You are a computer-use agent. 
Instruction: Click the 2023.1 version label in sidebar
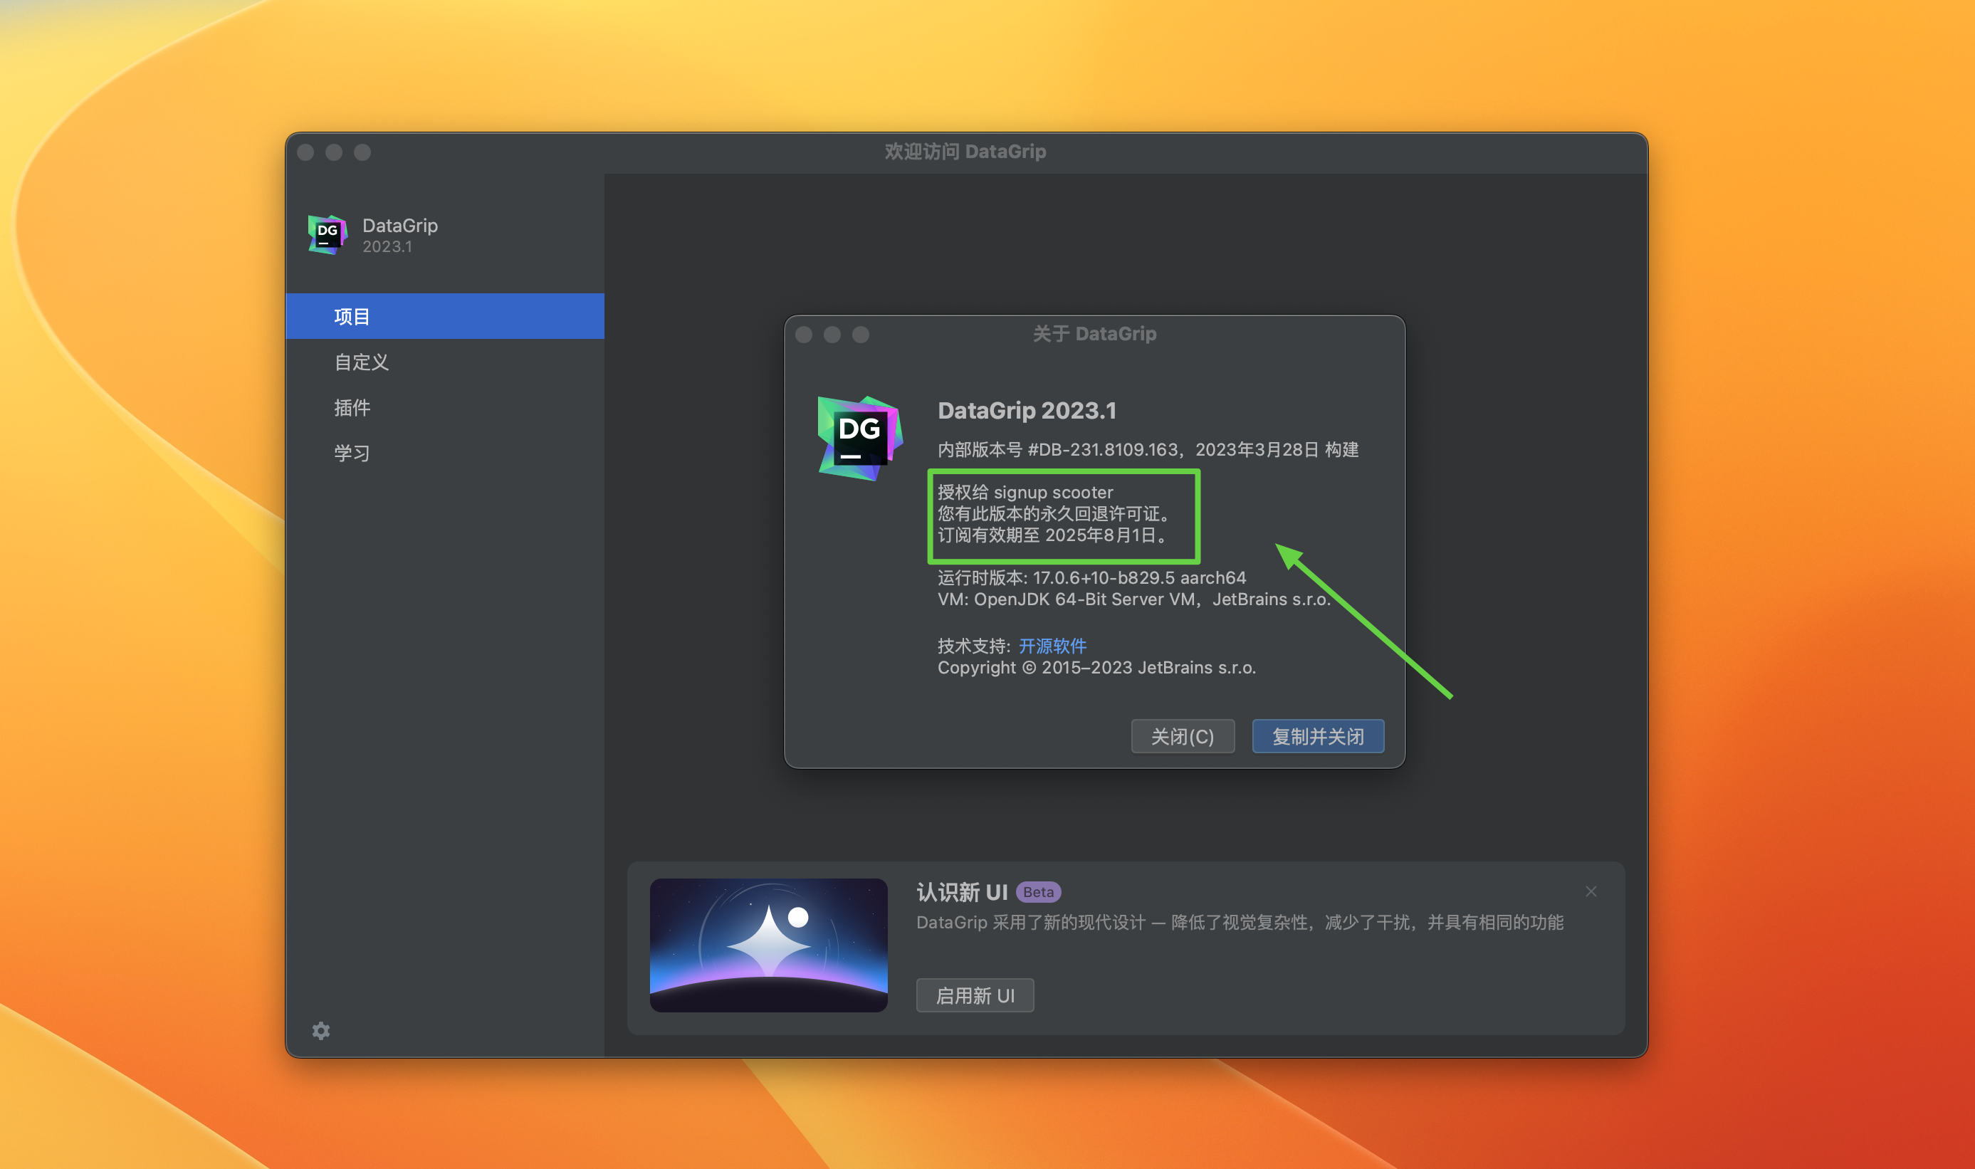[x=387, y=246]
